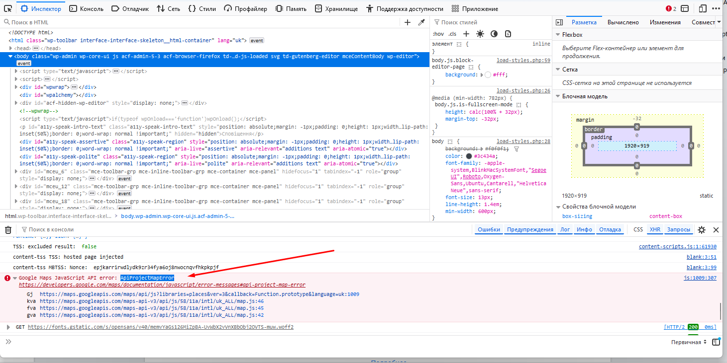
Task: Click the event badge on html element
Action: (257, 40)
